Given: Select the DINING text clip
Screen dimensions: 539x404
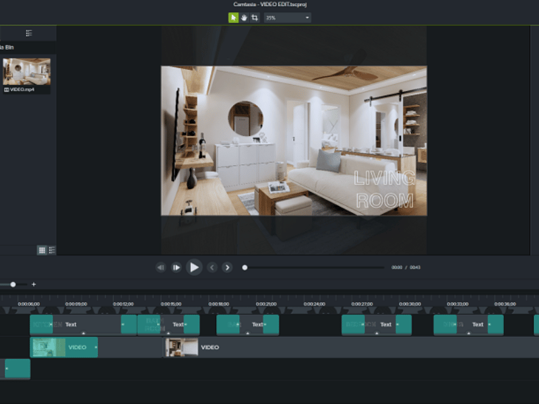Looking at the screenshot, I should tap(468, 325).
